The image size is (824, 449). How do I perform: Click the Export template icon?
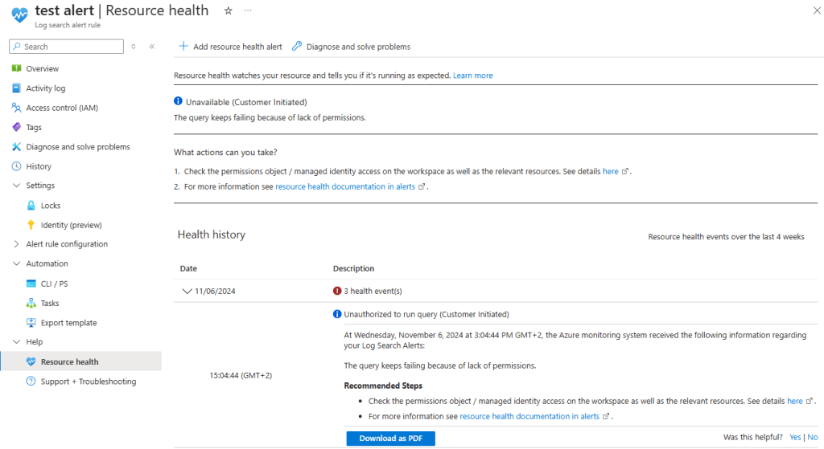tap(31, 323)
